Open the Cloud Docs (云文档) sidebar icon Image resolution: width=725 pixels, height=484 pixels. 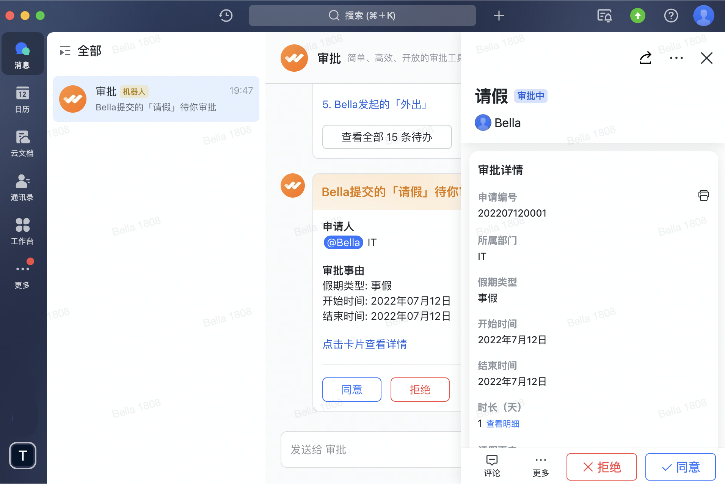coord(22,143)
